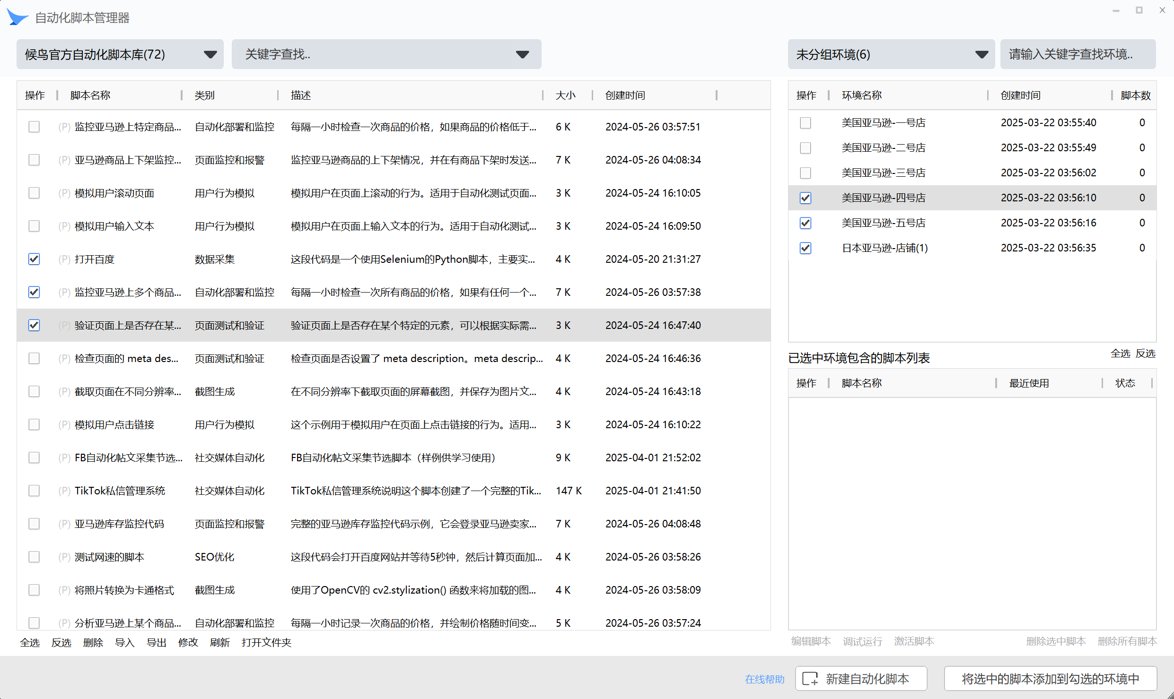Click 删除选中脚本

tap(1056, 641)
